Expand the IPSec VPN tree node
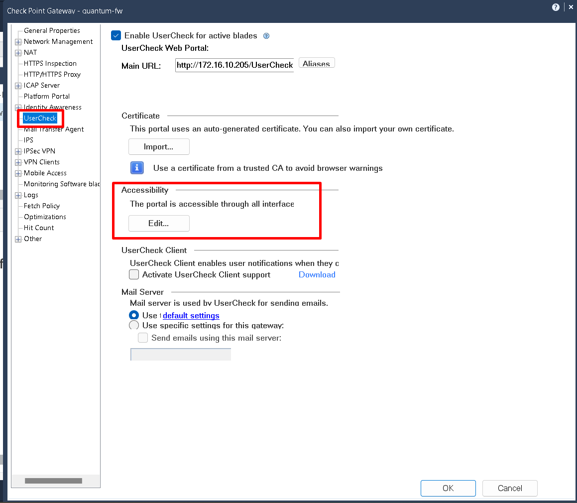The height and width of the screenshot is (503, 577). 18,151
